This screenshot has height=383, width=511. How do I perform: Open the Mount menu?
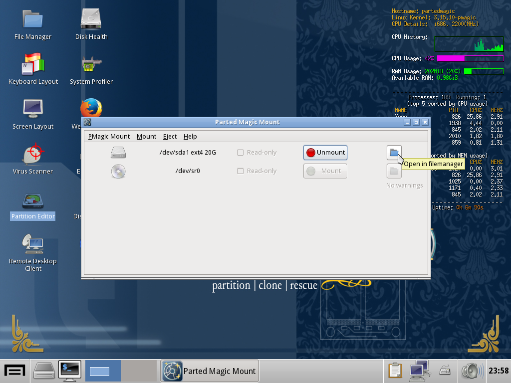146,137
